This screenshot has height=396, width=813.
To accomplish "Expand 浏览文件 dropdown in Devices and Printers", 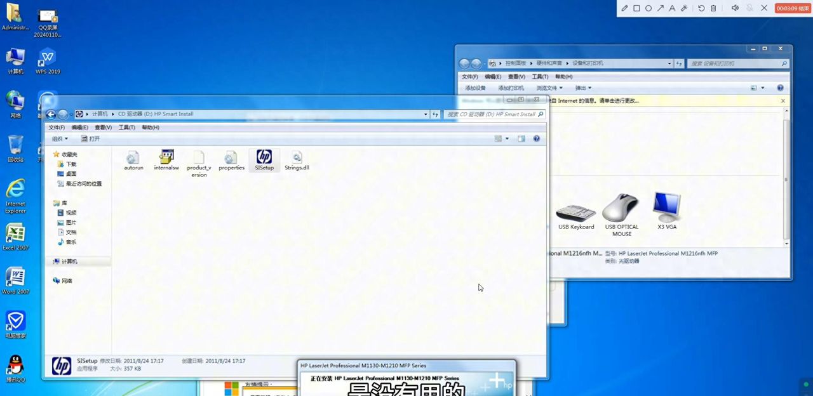I will click(x=550, y=88).
